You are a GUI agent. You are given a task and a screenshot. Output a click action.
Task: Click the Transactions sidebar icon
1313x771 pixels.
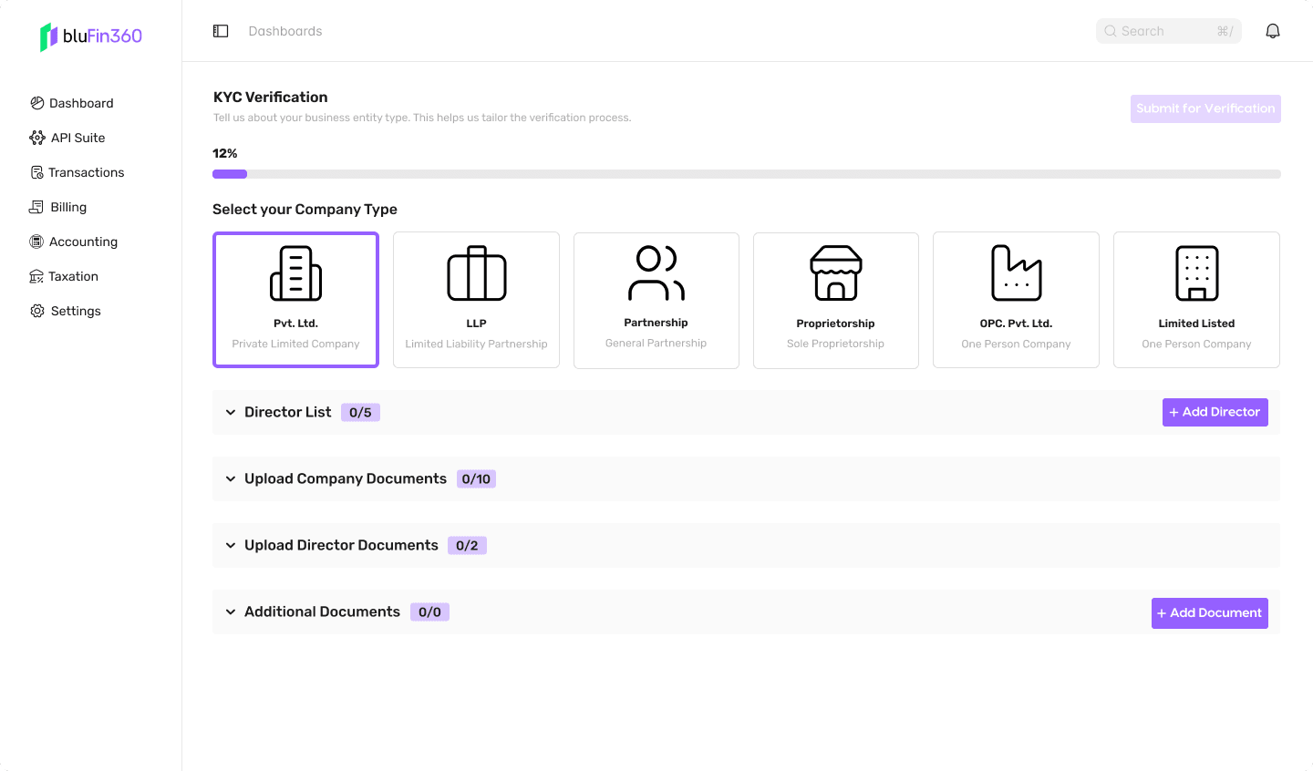click(36, 172)
